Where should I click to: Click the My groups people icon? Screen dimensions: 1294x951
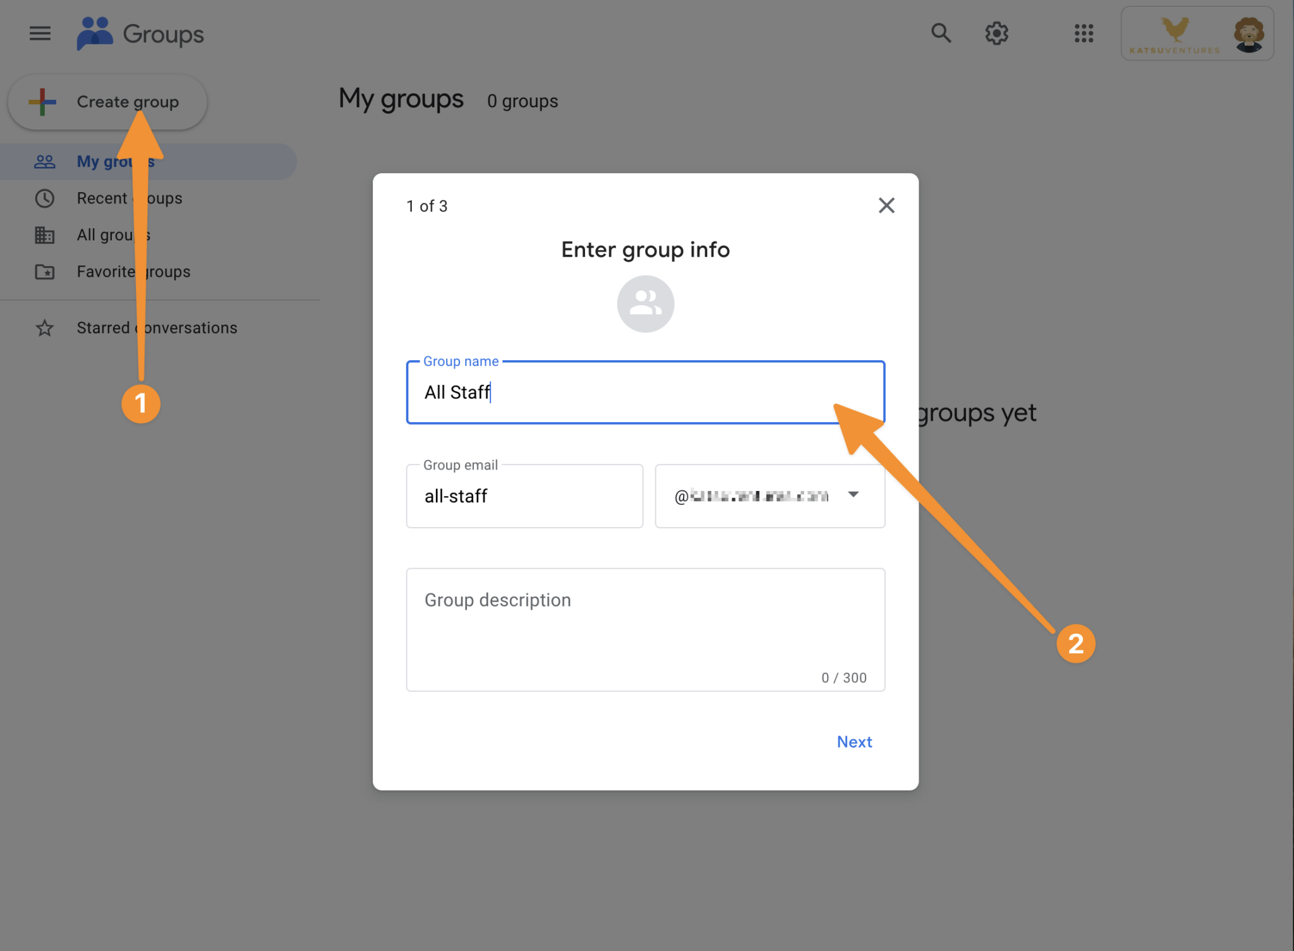[44, 161]
